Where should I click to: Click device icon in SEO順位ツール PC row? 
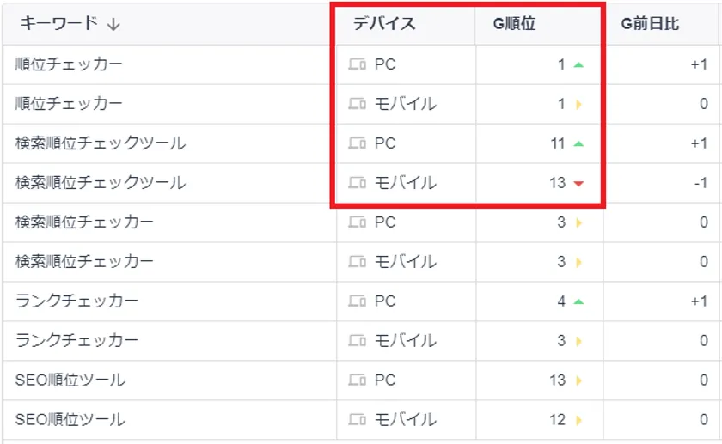[x=358, y=380]
